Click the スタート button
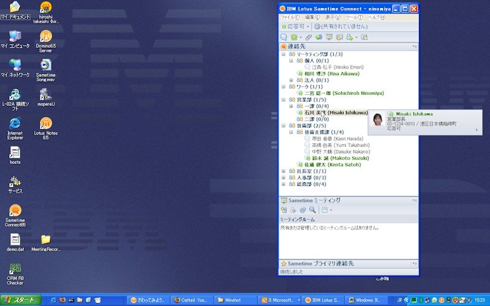 click(x=21, y=300)
